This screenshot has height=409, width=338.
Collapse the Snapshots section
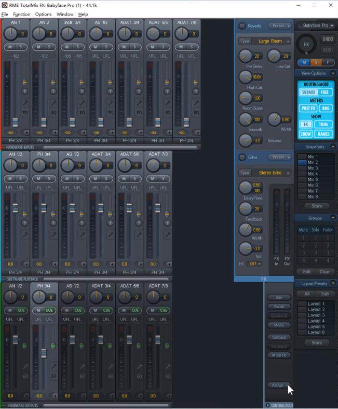point(333,147)
